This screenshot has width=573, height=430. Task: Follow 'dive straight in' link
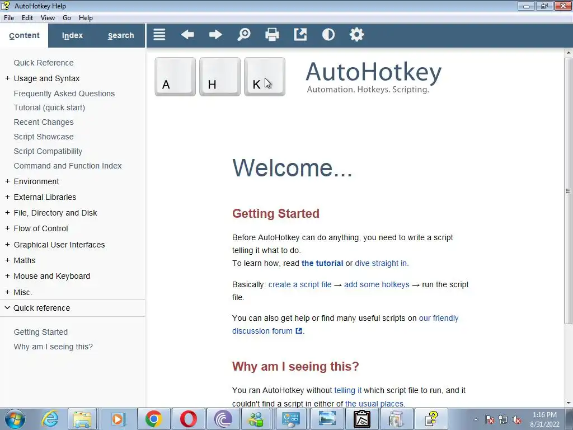coord(381,263)
